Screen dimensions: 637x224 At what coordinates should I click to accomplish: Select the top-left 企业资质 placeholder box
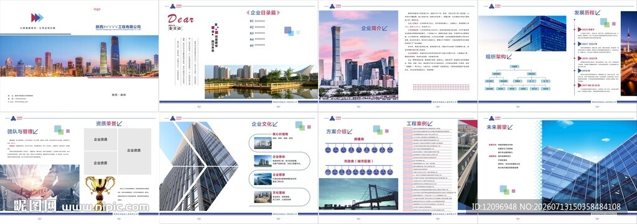[101, 140]
